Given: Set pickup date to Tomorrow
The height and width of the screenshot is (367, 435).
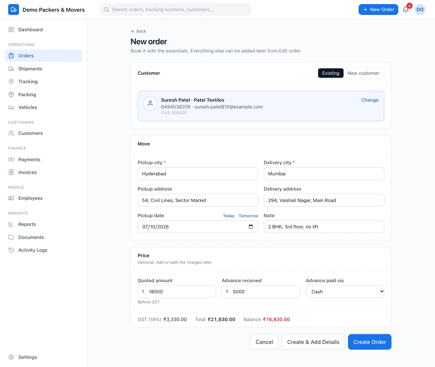Looking at the screenshot, I should [x=248, y=216].
